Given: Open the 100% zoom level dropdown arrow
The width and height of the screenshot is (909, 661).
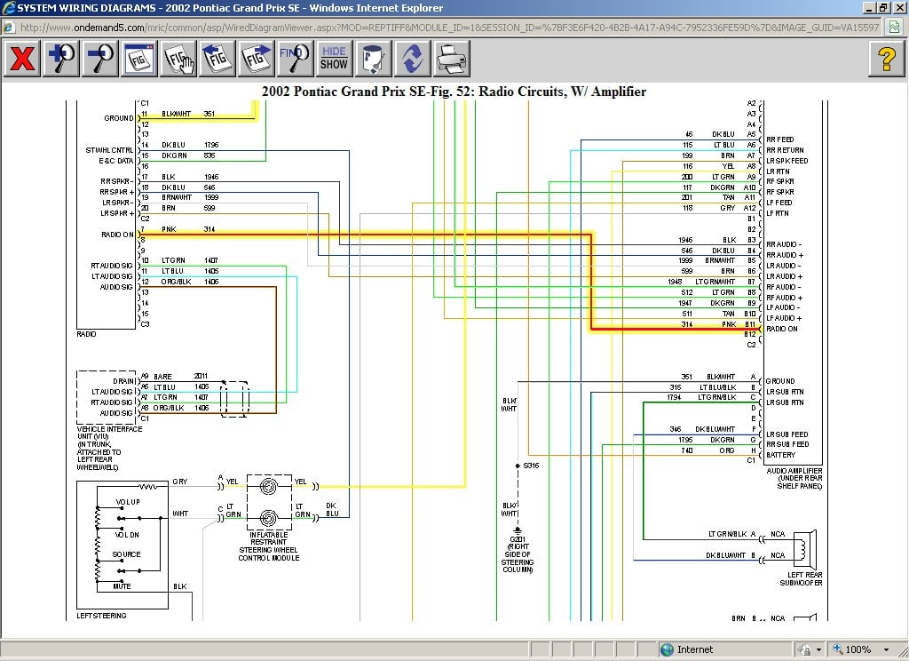Looking at the screenshot, I should 887,649.
